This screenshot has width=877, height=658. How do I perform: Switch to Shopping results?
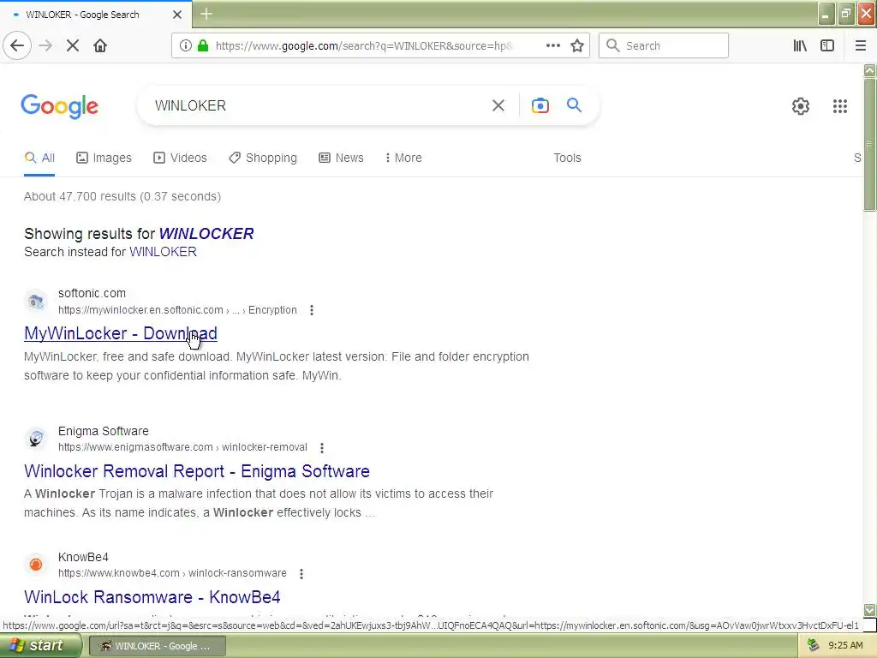coord(263,158)
